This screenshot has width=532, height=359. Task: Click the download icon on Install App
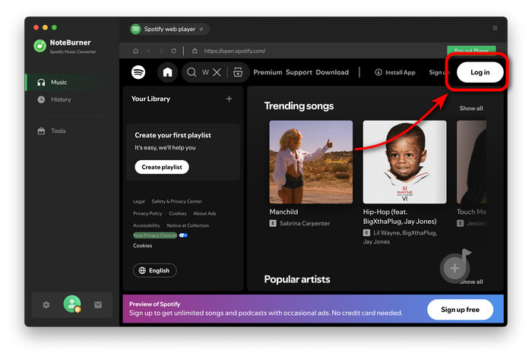point(378,72)
